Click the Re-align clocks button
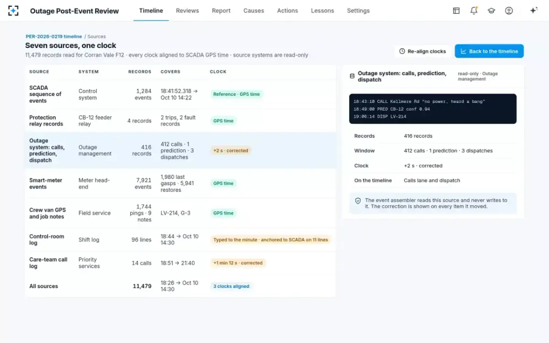 pos(422,51)
